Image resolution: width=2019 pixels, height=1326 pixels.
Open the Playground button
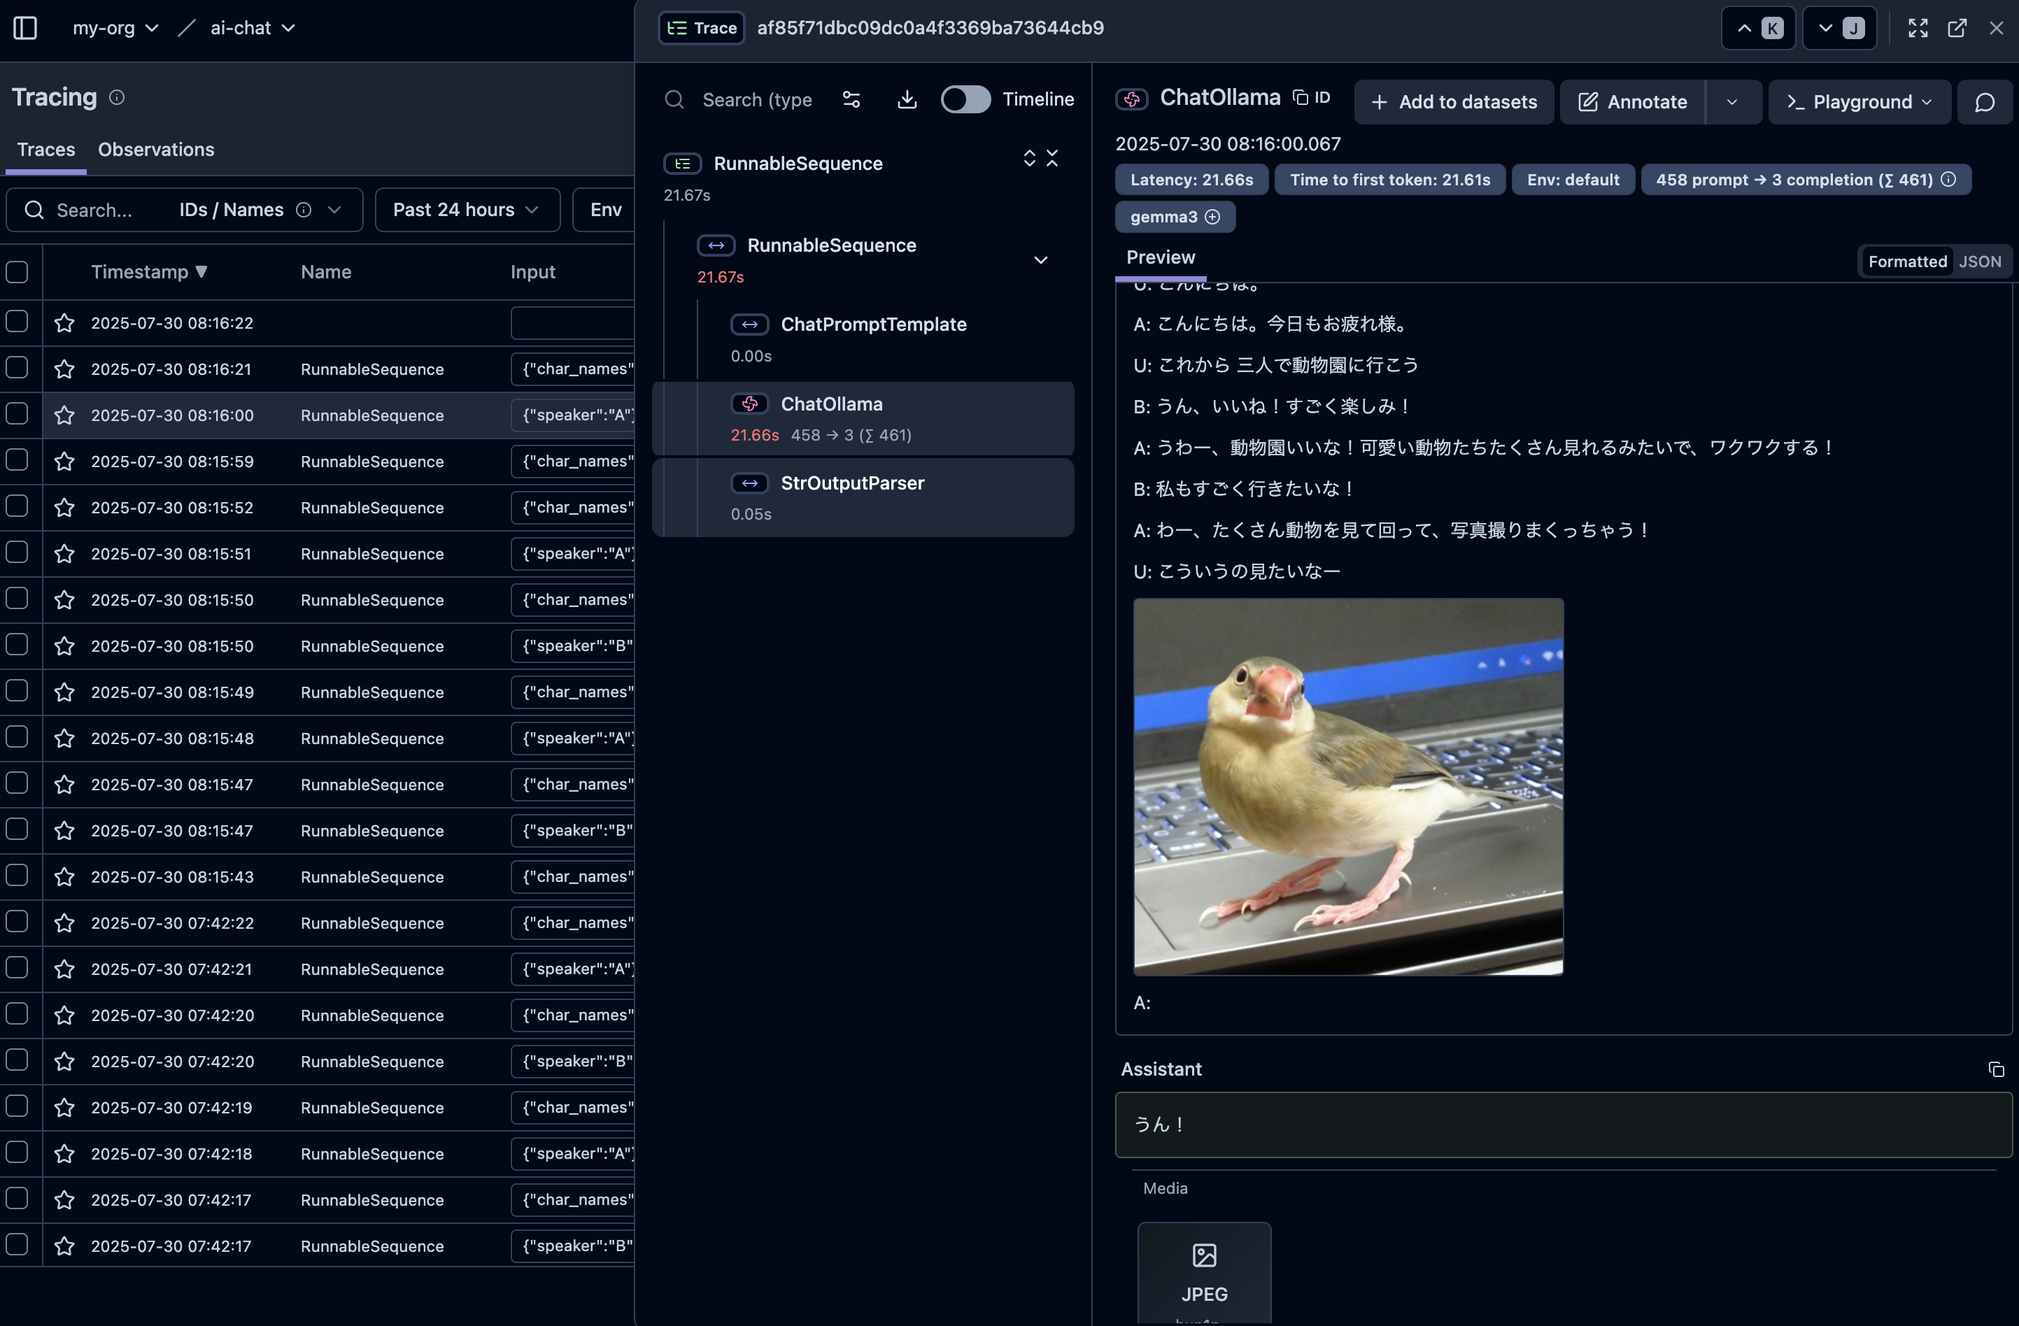tap(1859, 101)
